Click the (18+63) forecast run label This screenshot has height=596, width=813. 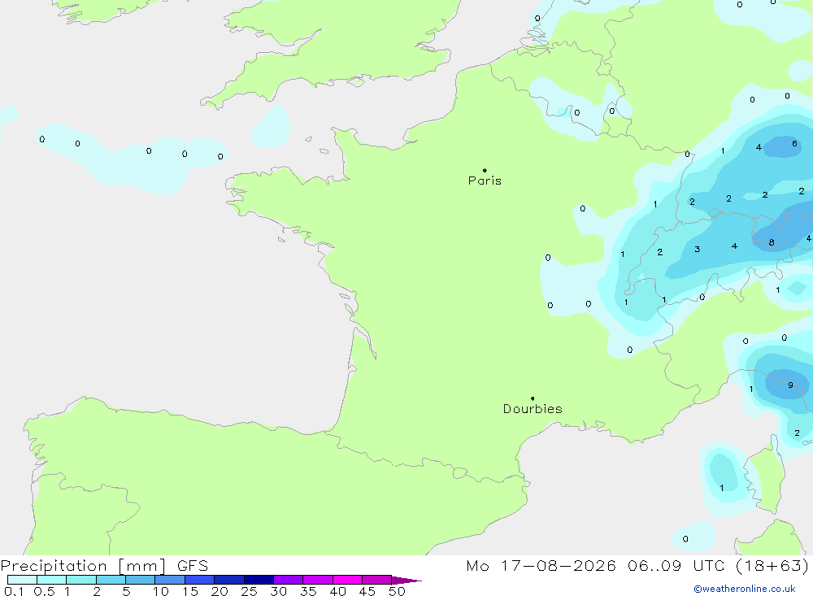point(772,566)
